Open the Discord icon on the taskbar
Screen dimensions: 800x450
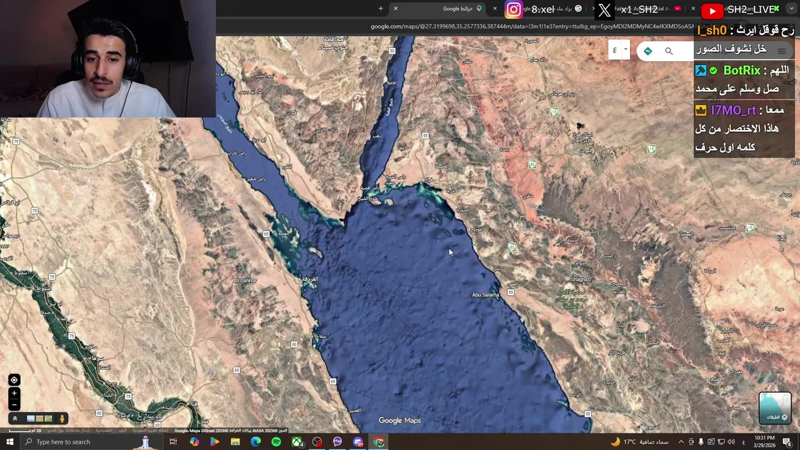358,442
